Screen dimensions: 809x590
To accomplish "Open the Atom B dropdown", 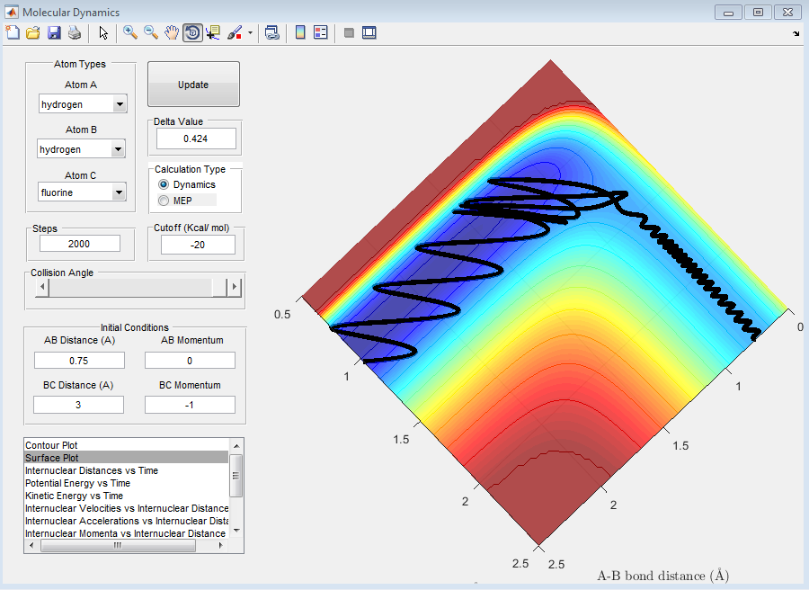I will point(120,149).
